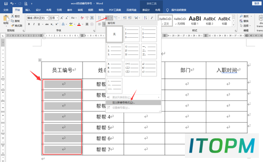Click the 替换 replace button
The height and width of the screenshot is (162, 263).
click(244, 21)
